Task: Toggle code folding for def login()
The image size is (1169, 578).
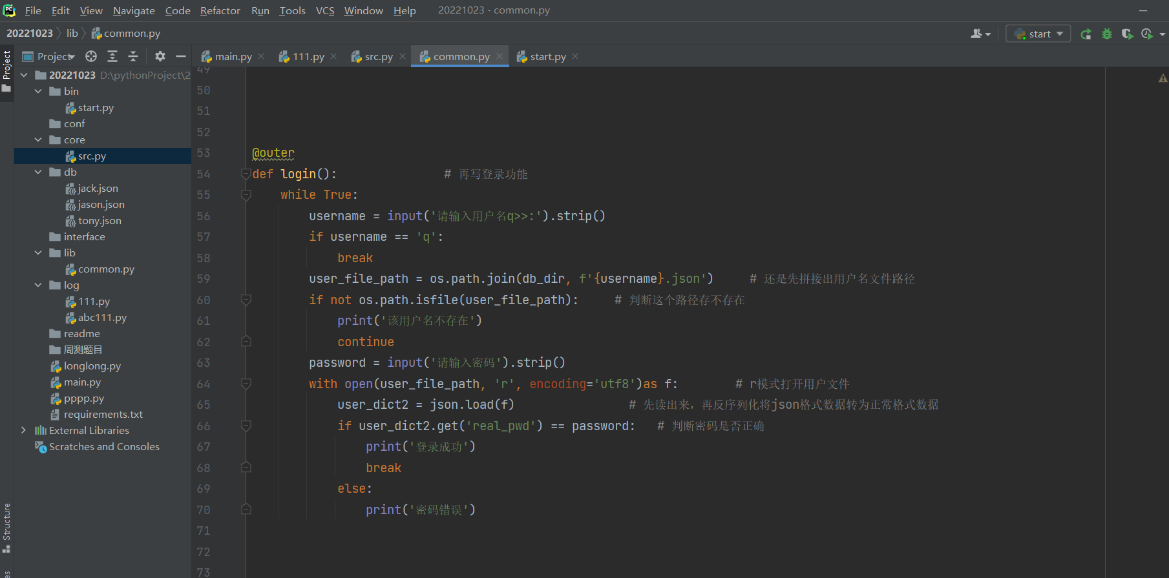Action: (246, 174)
